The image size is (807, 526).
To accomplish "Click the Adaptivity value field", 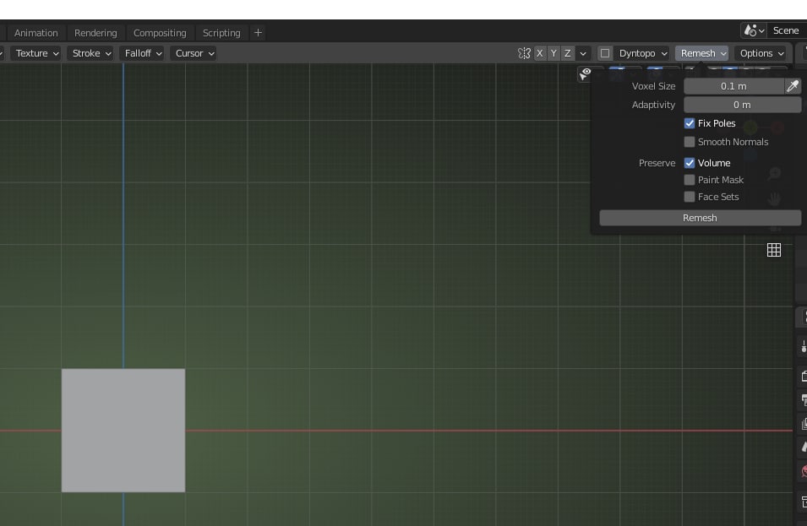I will pyautogui.click(x=742, y=105).
